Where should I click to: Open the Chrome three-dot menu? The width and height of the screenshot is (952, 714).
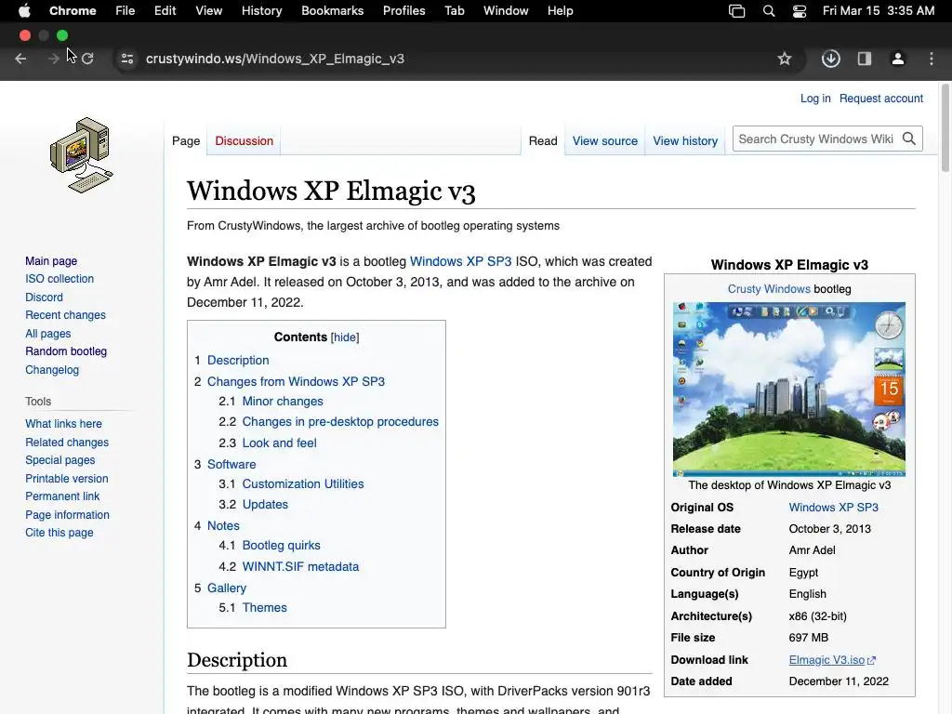(x=932, y=59)
